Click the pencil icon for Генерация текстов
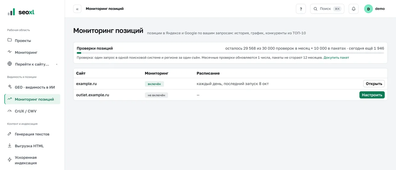Viewport: 396px width, 170px height. point(10,134)
